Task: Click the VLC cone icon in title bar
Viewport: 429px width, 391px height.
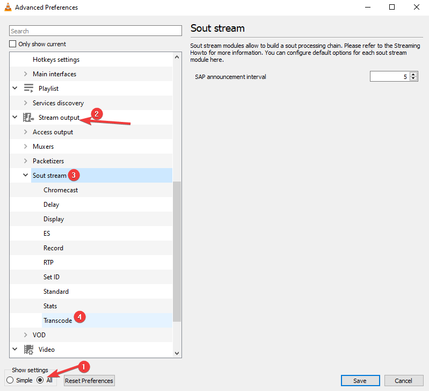Action: click(x=7, y=8)
